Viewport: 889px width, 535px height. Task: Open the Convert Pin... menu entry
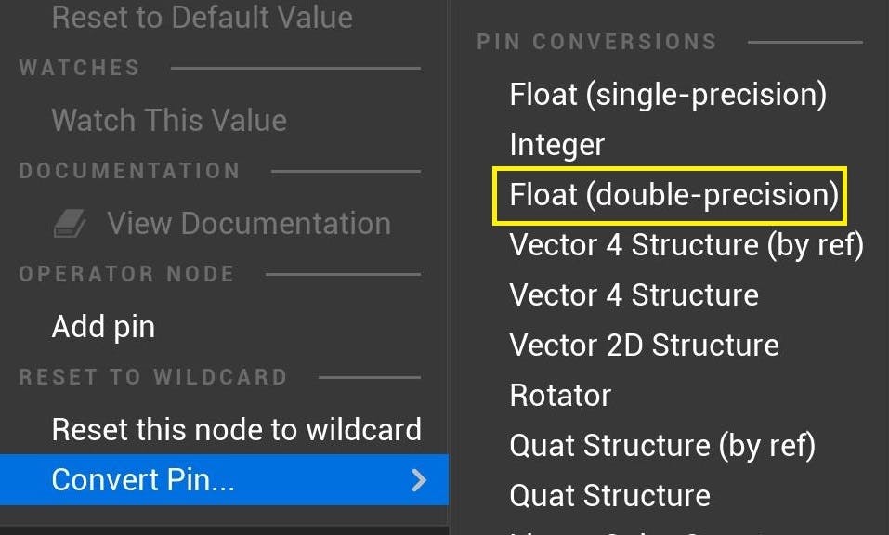point(143,479)
